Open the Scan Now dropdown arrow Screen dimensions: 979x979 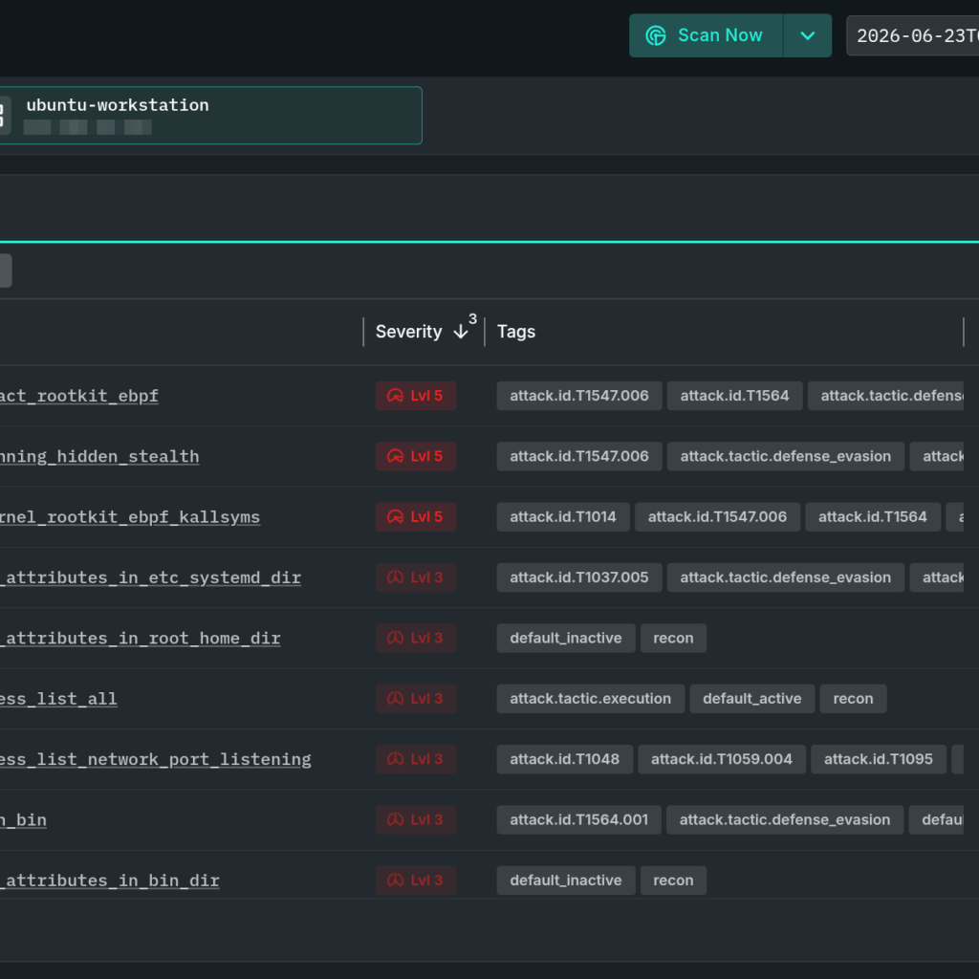(807, 35)
